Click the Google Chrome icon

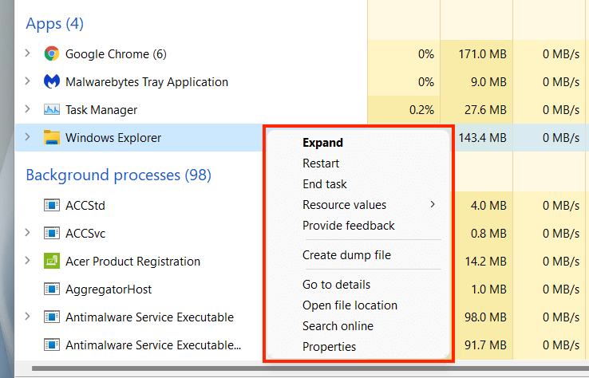click(x=52, y=54)
